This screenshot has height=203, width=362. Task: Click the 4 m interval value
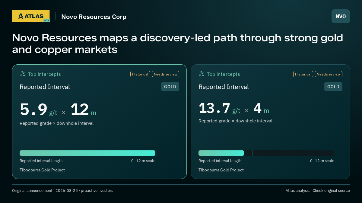[x=261, y=108]
